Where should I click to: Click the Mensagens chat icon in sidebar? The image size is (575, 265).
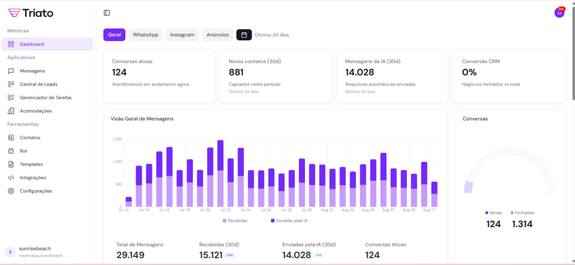tap(11, 71)
